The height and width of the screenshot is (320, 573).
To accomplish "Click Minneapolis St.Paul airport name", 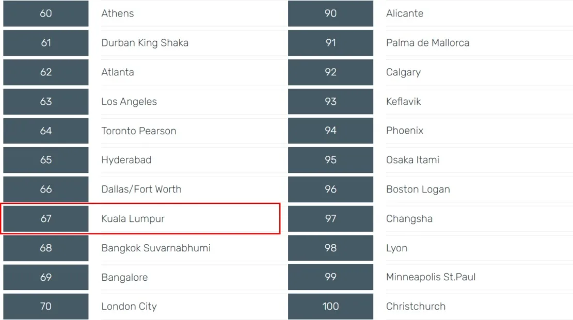I will coord(431,278).
